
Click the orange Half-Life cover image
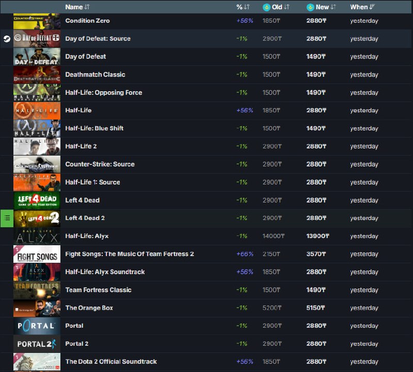tap(37, 111)
